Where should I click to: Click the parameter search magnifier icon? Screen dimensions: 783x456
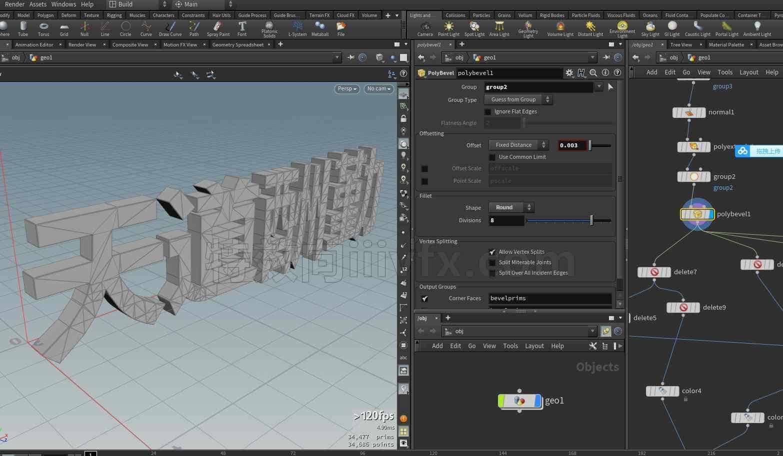593,73
